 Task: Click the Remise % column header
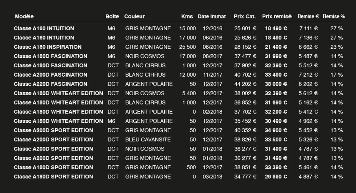pyautogui.click(x=334, y=17)
